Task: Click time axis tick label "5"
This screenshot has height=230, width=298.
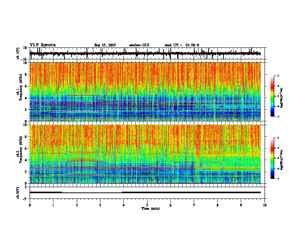Action: [147, 205]
